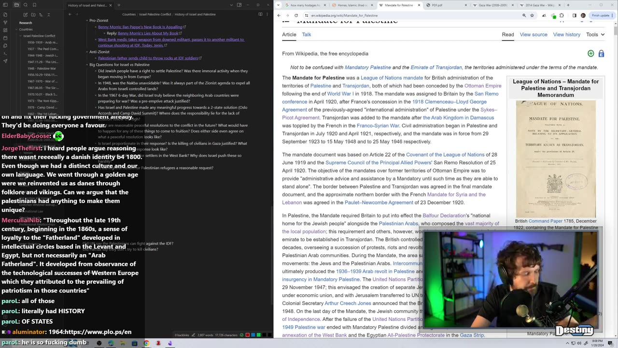Create a new folder in Obsidian explorer
The width and height of the screenshot is (618, 348).
[x=33, y=14]
